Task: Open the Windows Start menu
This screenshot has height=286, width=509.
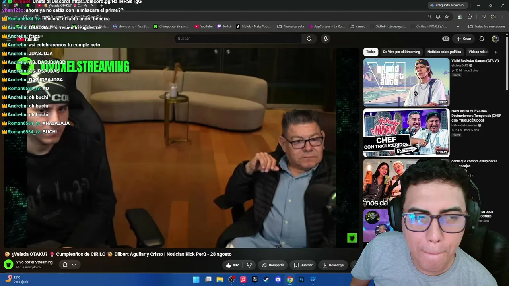Action: tap(196, 280)
